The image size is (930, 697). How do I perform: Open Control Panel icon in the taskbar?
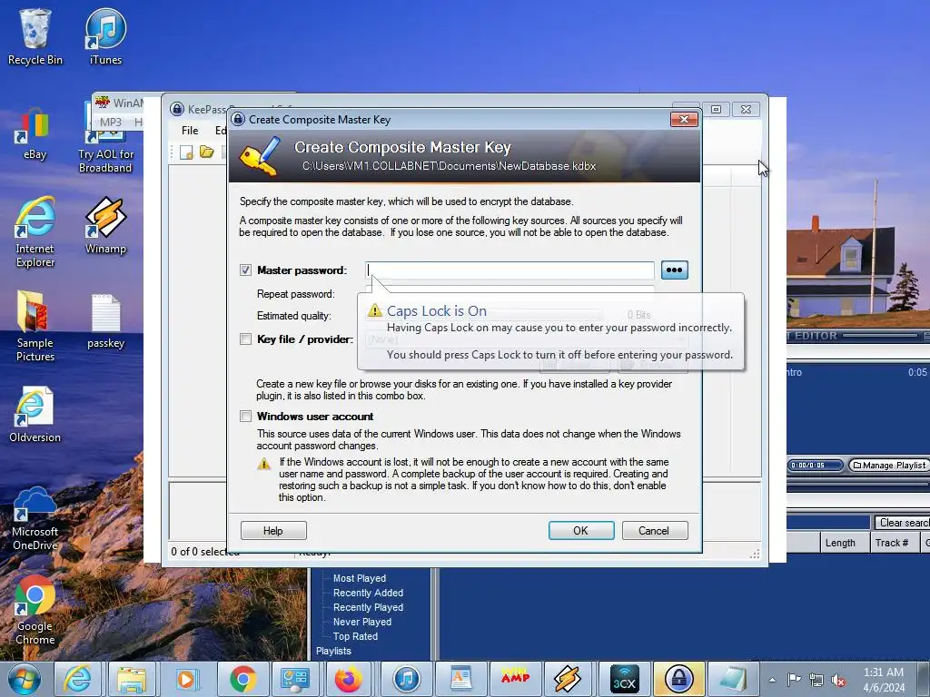(295, 679)
